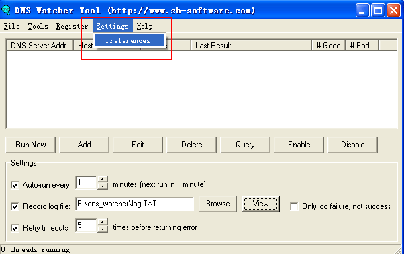Decrease retry timeouts with down arrow
Viewport: 404px width, 254px height.
[x=103, y=229]
